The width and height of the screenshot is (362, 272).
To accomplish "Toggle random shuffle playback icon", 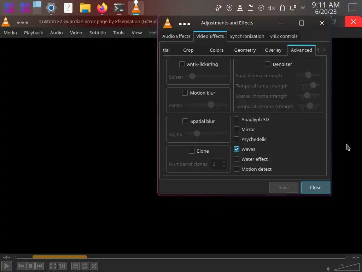I will tap(94, 266).
